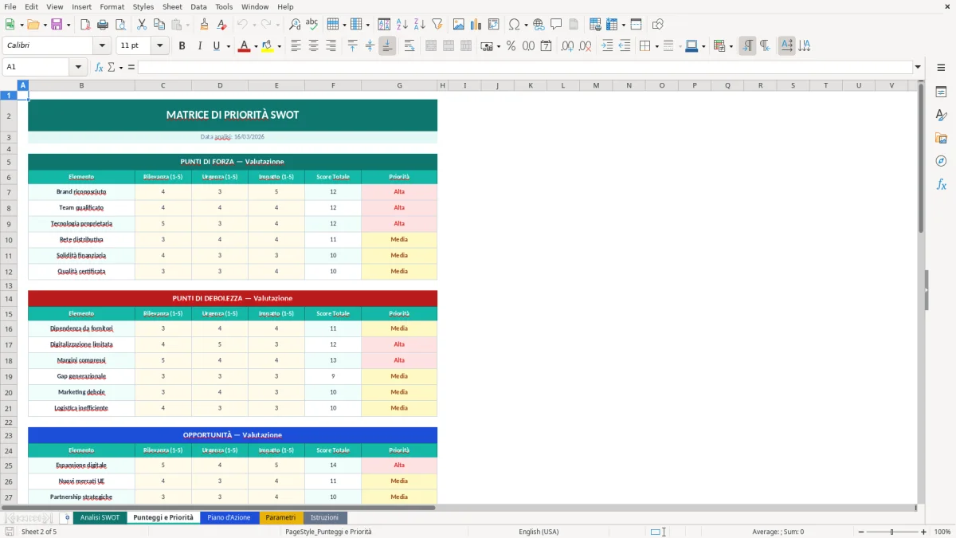
Task: Toggle Center Horizontally alignment
Action: [x=313, y=46]
